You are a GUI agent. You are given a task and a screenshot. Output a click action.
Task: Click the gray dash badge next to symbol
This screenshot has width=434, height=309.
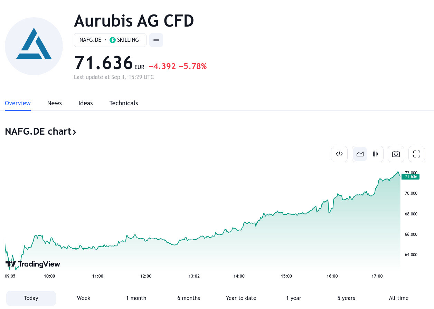(x=156, y=40)
